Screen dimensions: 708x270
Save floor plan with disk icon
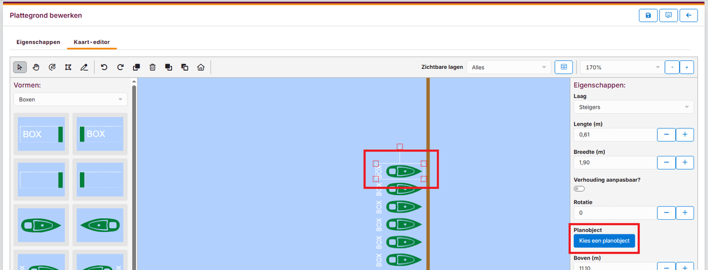click(x=648, y=15)
